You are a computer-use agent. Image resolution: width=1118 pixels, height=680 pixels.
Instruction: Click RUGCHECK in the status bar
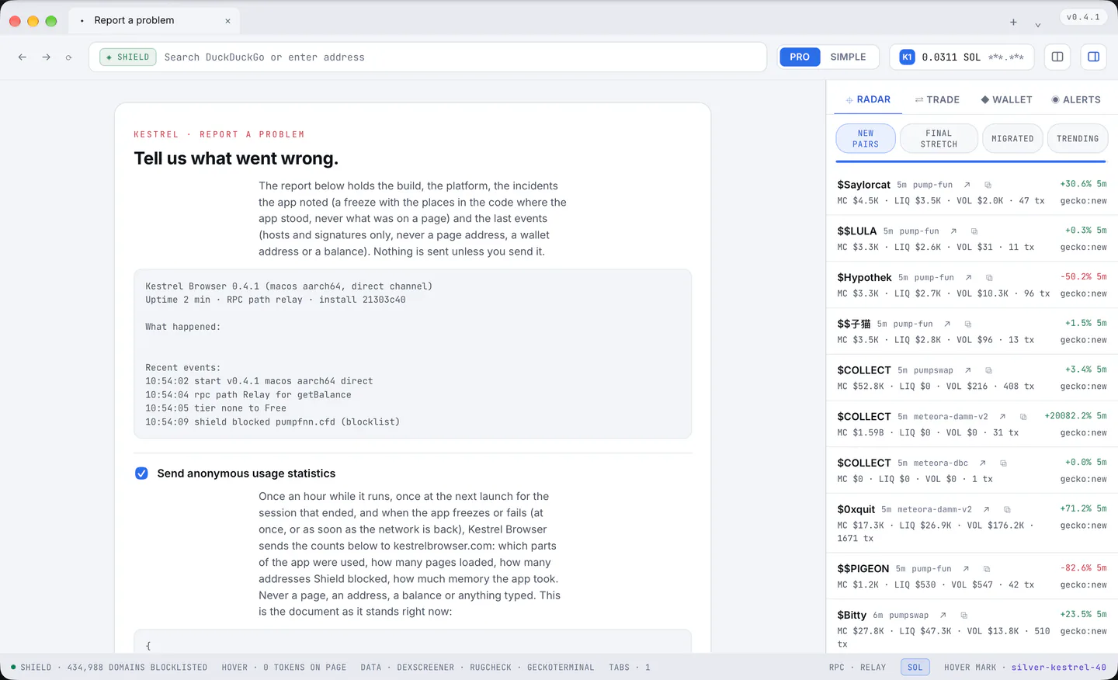click(x=491, y=668)
